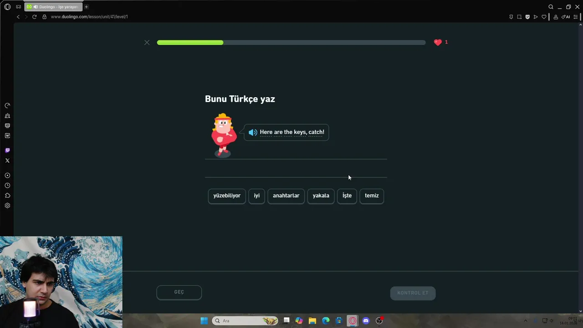Screen dimensions: 583x328
Task: Open Microsoft Store from taskbar
Action: coord(339,321)
